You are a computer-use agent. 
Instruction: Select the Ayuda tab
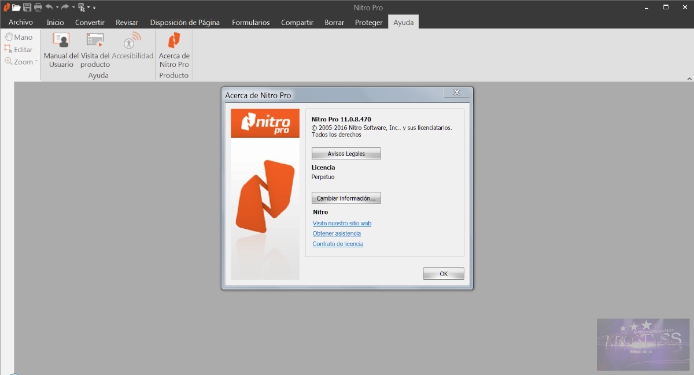click(x=404, y=23)
